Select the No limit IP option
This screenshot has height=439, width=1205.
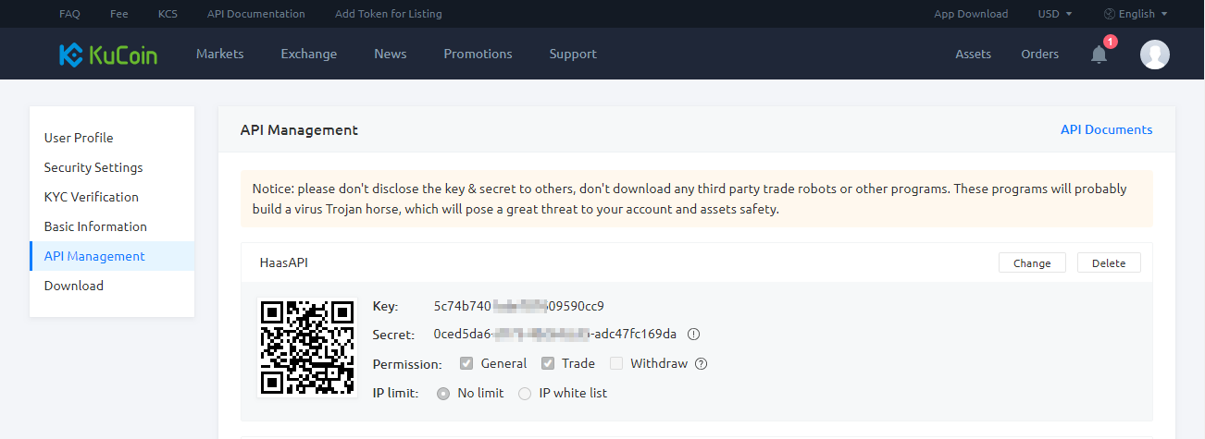coord(443,393)
